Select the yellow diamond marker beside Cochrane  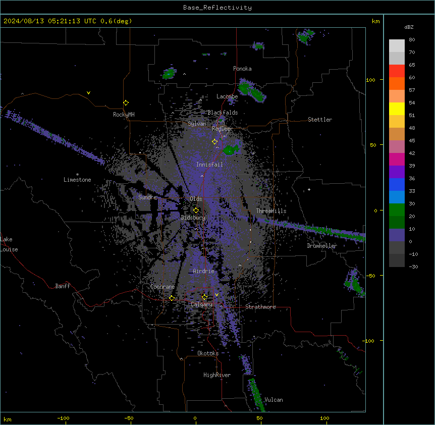tap(172, 298)
